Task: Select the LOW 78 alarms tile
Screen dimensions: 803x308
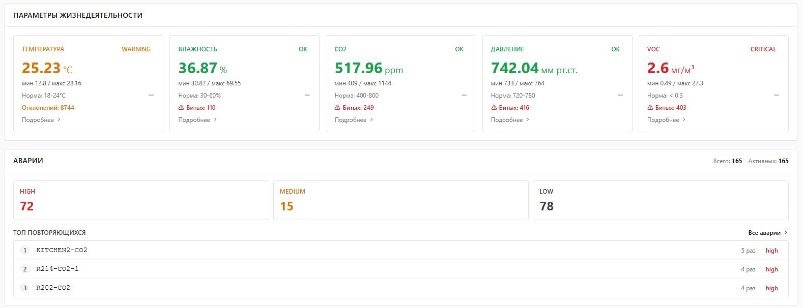Action: pos(661,200)
